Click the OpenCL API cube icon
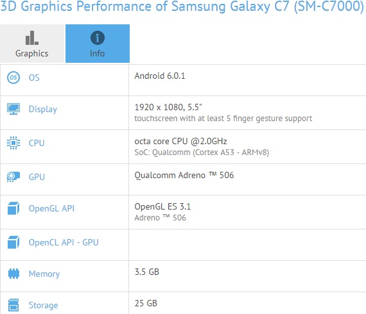This screenshot has height=314, width=366. point(13,242)
